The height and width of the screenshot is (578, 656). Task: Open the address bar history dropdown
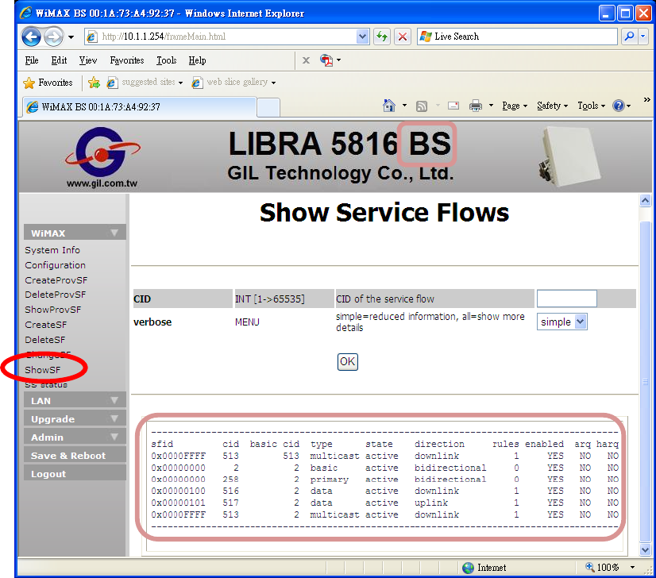tap(362, 37)
